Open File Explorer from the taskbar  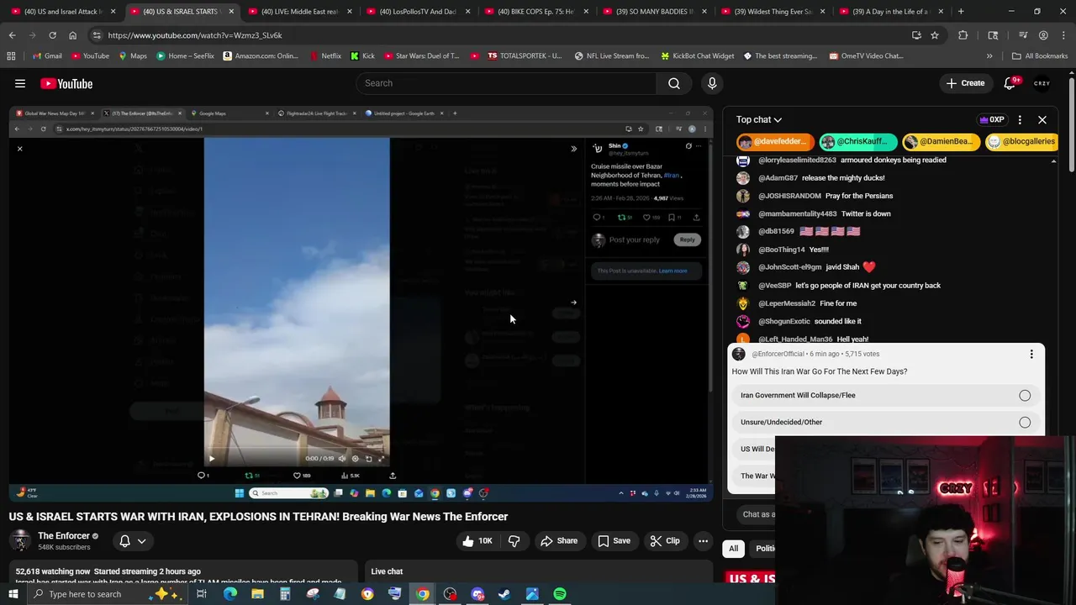coord(257,594)
